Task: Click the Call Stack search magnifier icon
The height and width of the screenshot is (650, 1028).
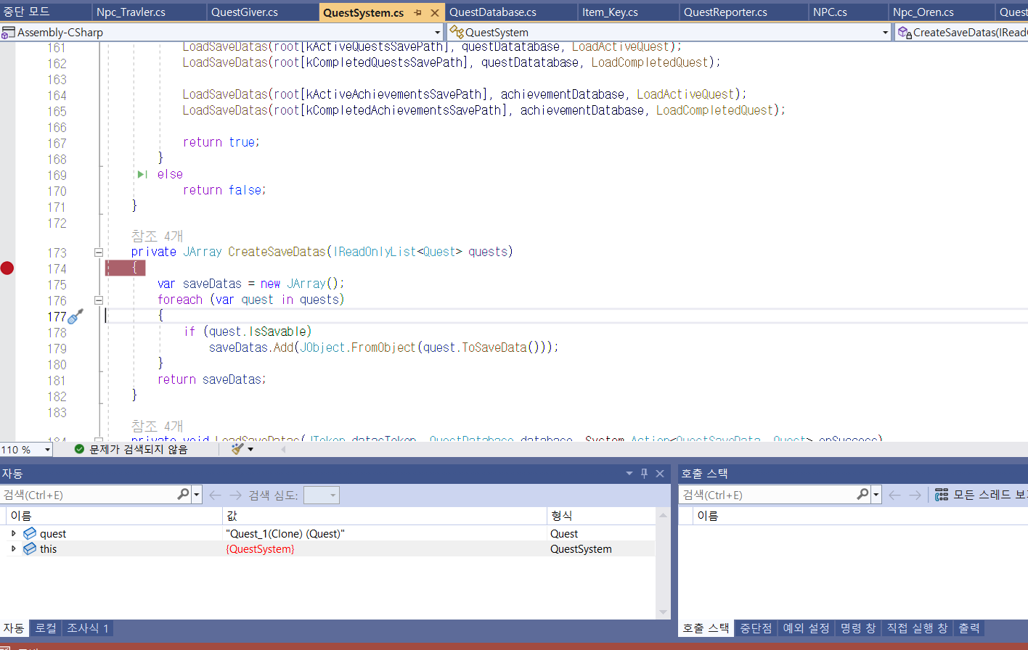Action: pos(862,494)
